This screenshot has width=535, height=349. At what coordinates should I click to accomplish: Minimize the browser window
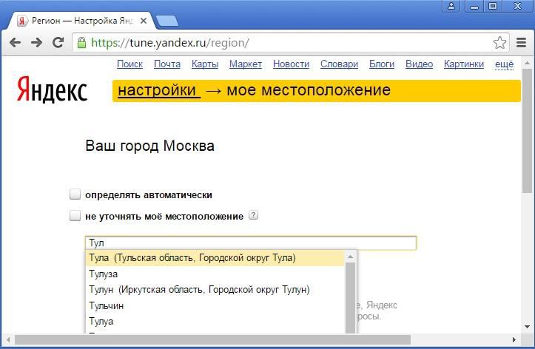pos(474,6)
